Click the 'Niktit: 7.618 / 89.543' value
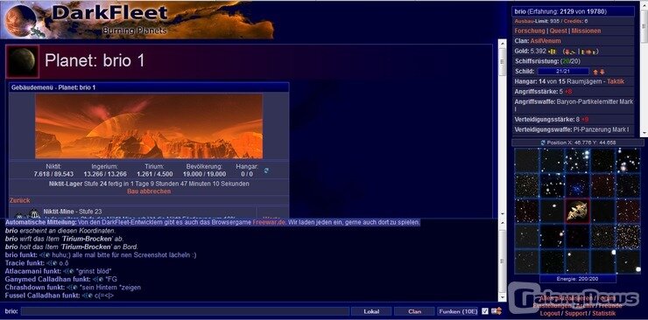 pos(53,170)
